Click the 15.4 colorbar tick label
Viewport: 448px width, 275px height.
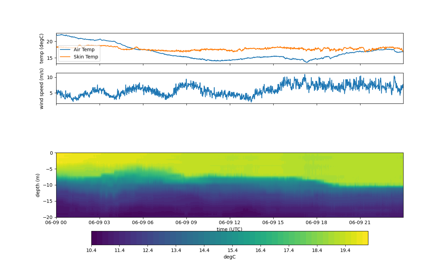232,251
